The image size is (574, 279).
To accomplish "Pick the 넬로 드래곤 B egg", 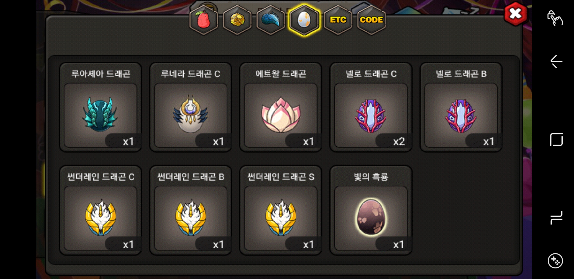I will (x=461, y=107).
